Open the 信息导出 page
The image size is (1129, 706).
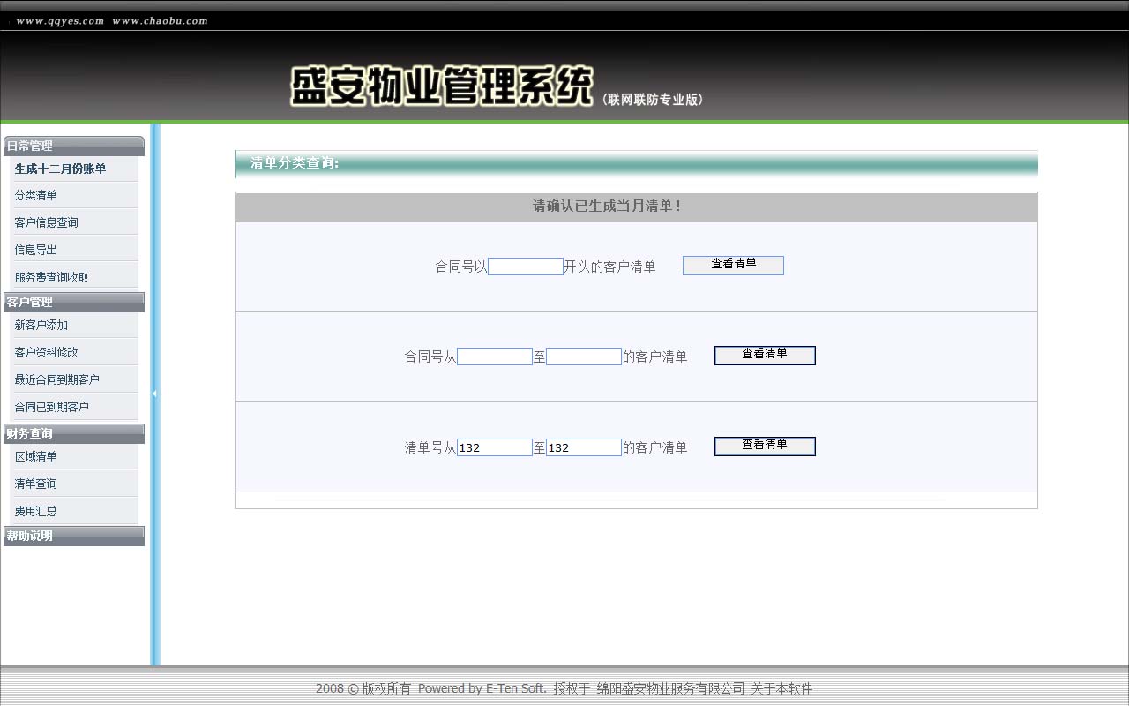coord(35,250)
